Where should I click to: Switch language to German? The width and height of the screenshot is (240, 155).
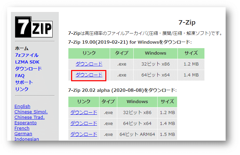[23, 134]
